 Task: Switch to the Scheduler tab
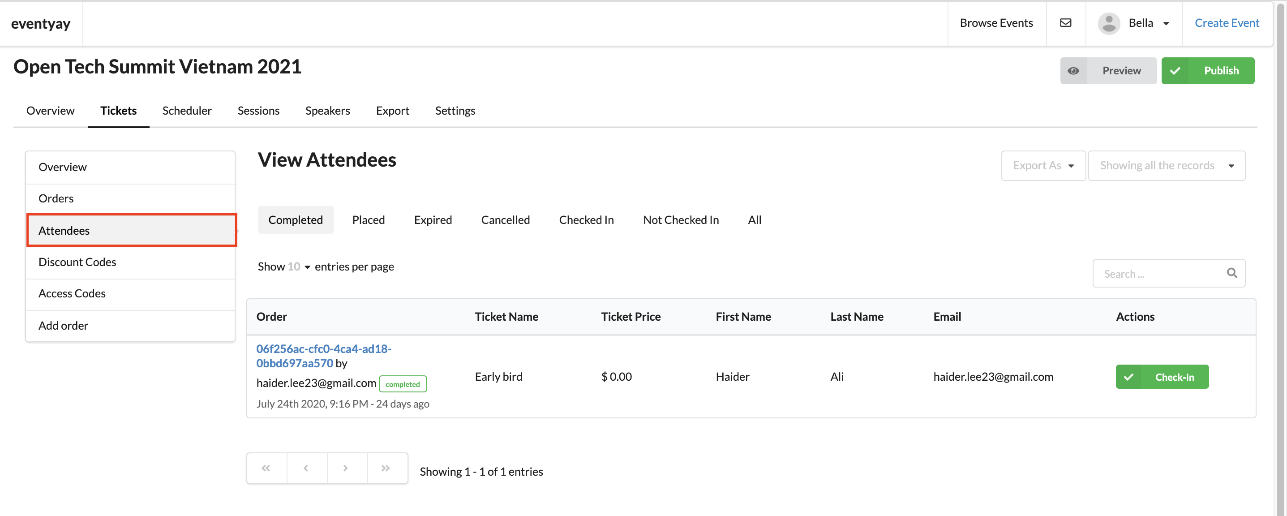187,110
